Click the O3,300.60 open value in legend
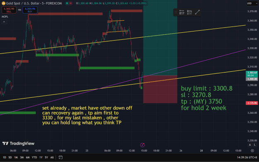This screenshot has width=259, height=162. (82, 3)
